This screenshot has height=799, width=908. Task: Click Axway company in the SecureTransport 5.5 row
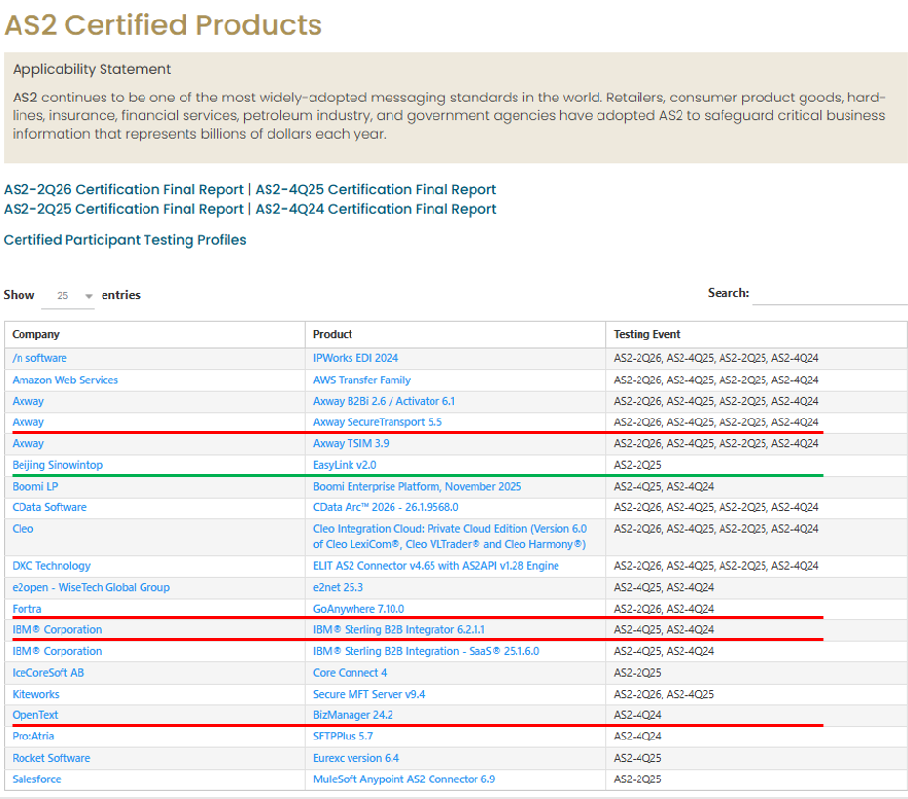[x=27, y=422]
